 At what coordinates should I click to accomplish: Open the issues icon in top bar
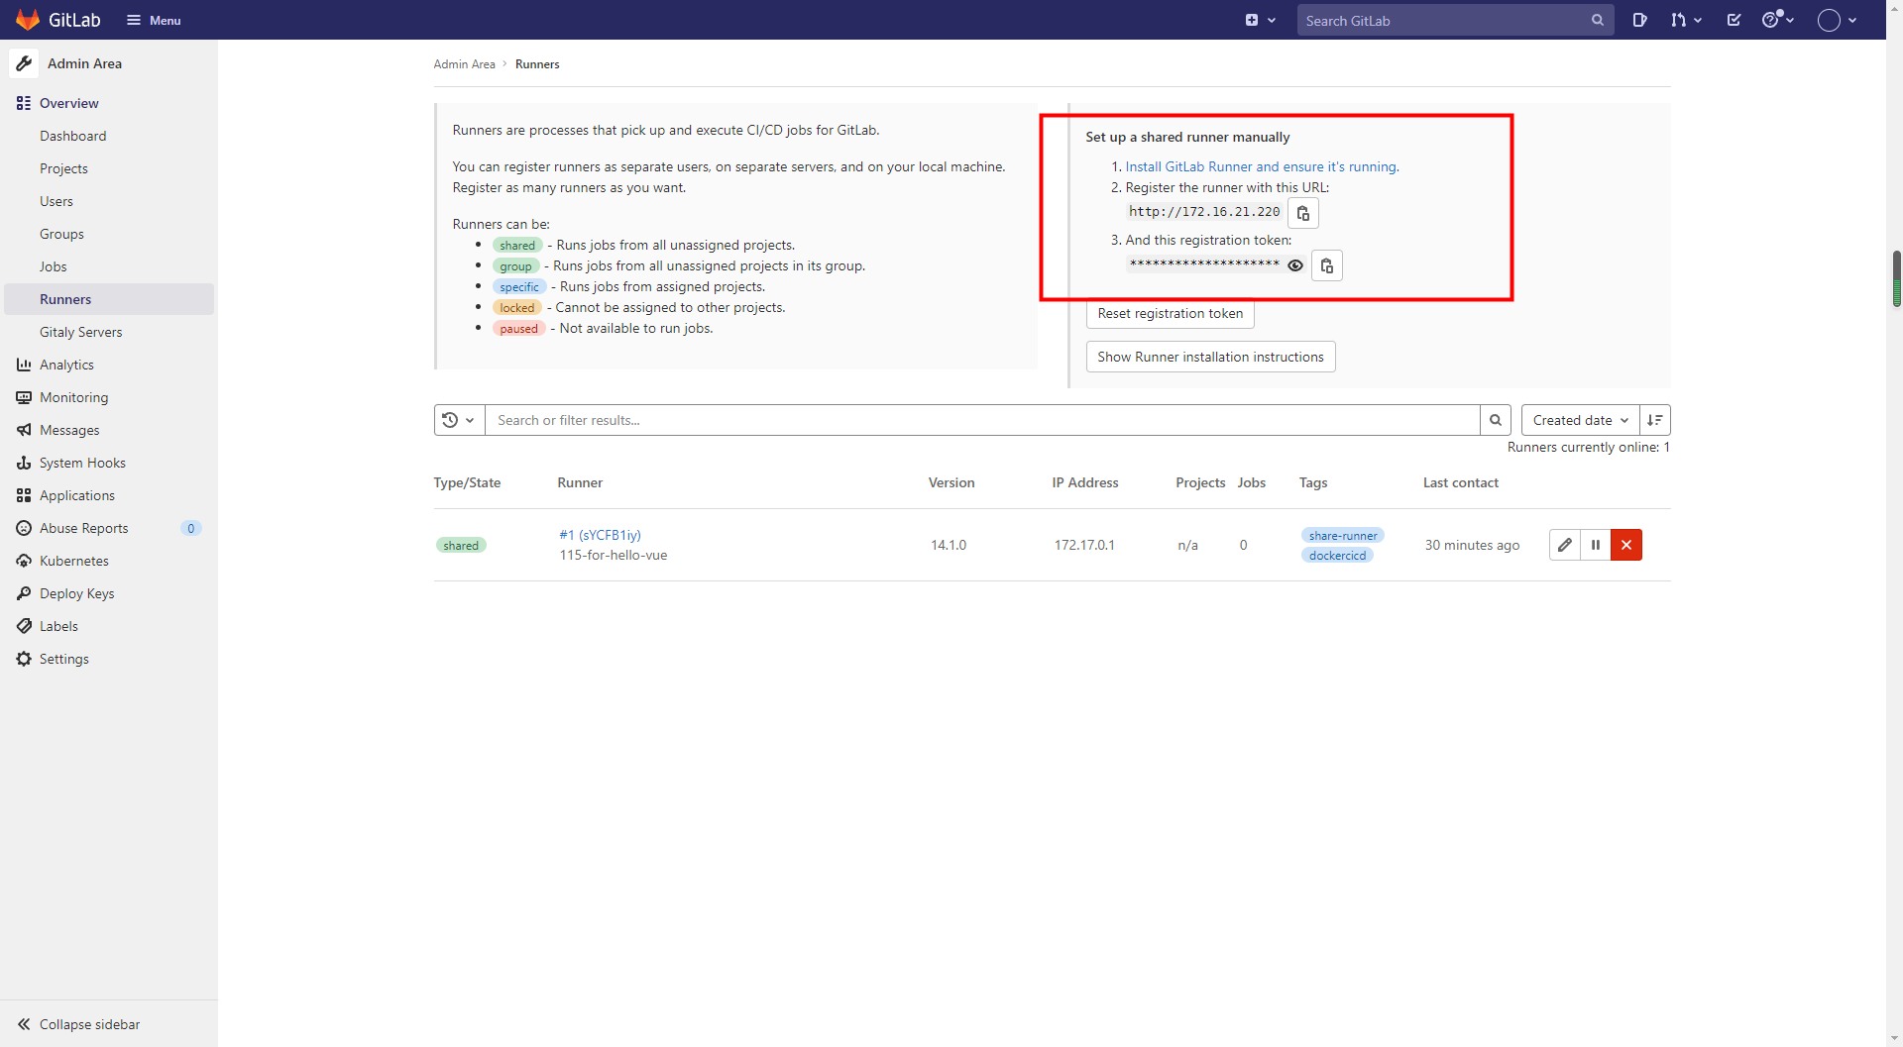[1639, 20]
